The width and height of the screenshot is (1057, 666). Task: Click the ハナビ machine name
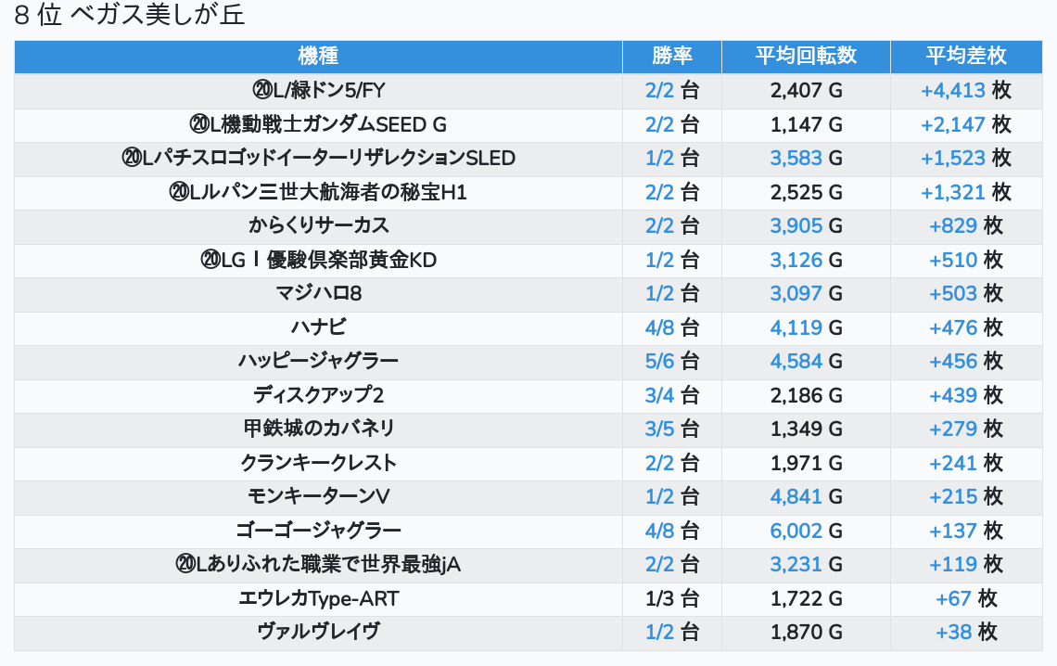coord(318,327)
